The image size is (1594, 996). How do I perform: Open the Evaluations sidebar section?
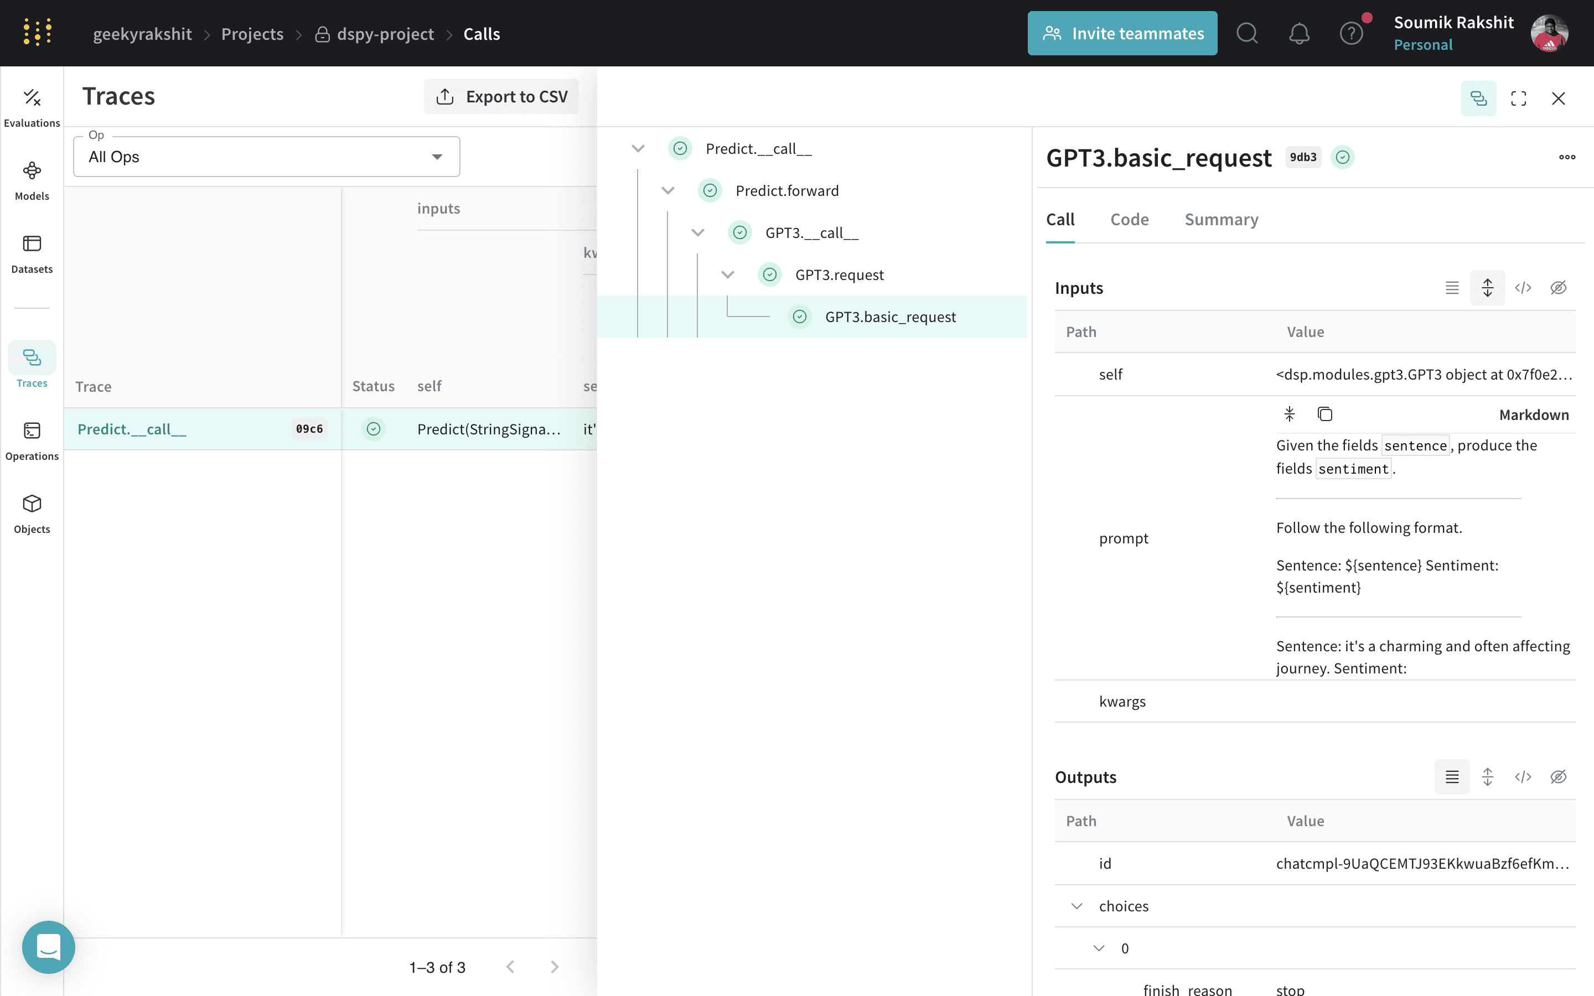coord(32,108)
